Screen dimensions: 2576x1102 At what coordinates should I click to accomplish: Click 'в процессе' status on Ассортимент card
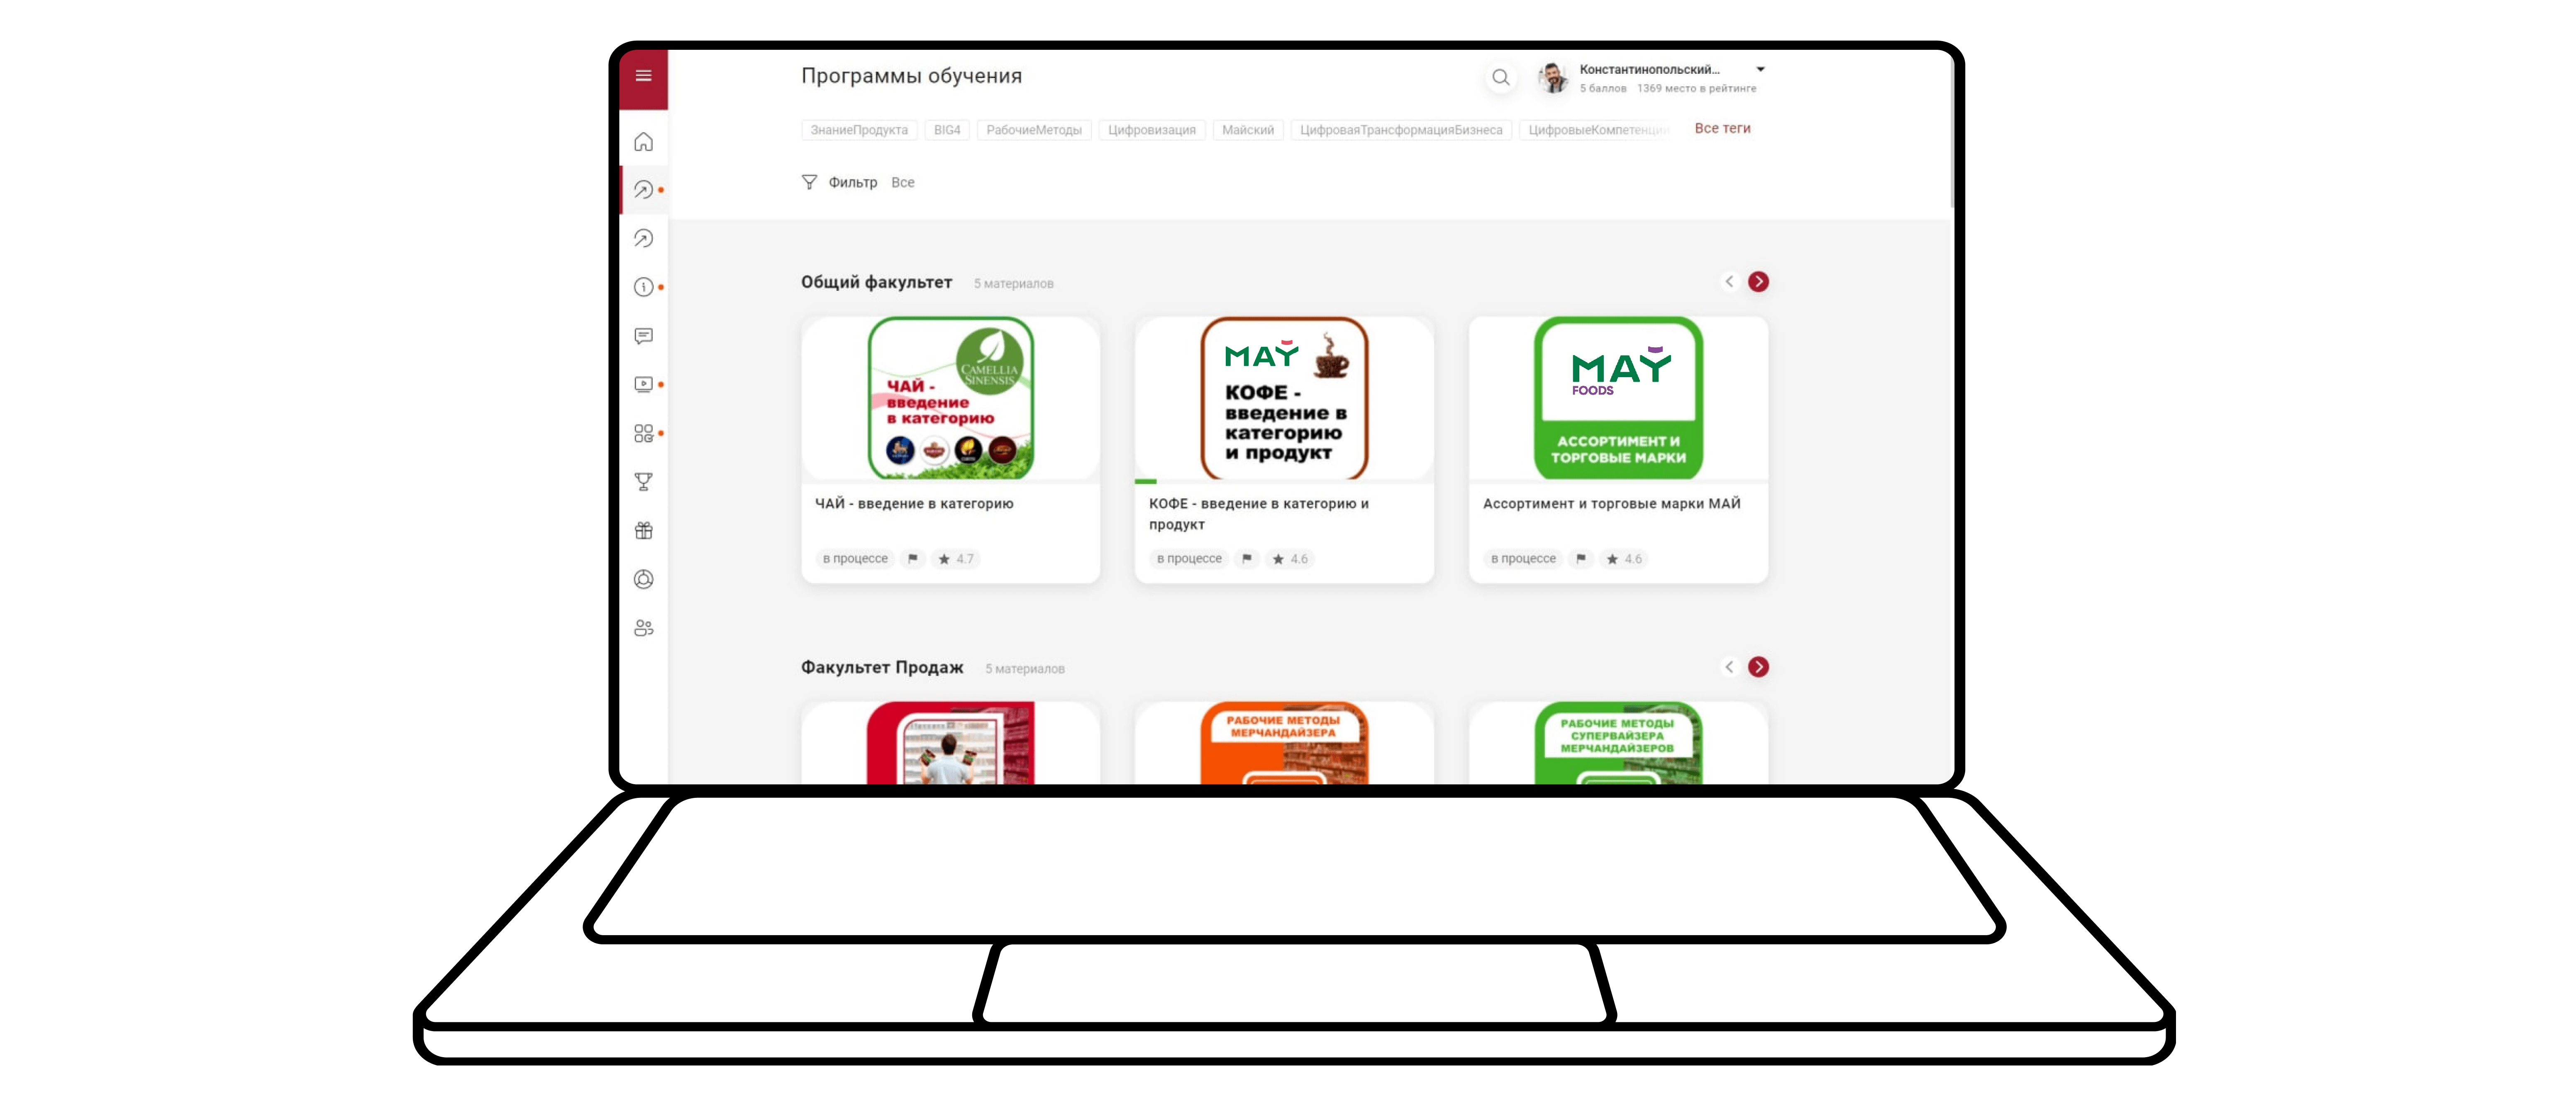(x=1523, y=559)
